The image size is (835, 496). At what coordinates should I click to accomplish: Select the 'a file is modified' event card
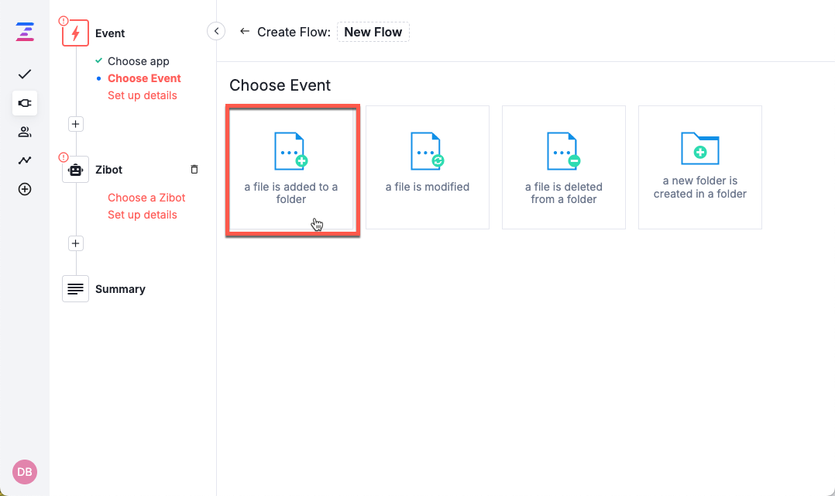[x=428, y=167]
